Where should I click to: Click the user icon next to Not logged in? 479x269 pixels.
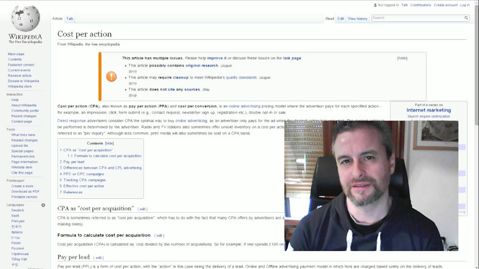pos(375,5)
